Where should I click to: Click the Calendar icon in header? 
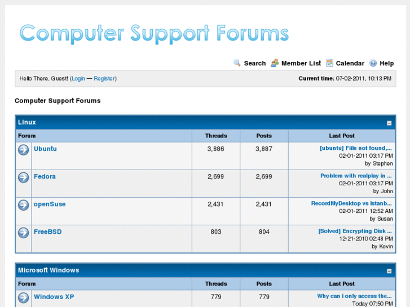coord(329,63)
